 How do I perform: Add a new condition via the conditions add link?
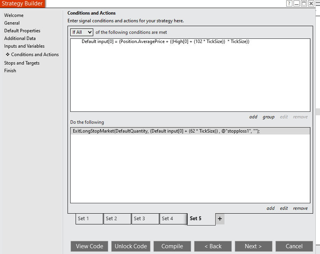coord(253,117)
